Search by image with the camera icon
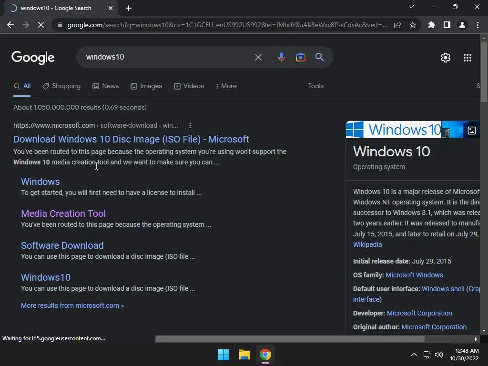 [300, 57]
